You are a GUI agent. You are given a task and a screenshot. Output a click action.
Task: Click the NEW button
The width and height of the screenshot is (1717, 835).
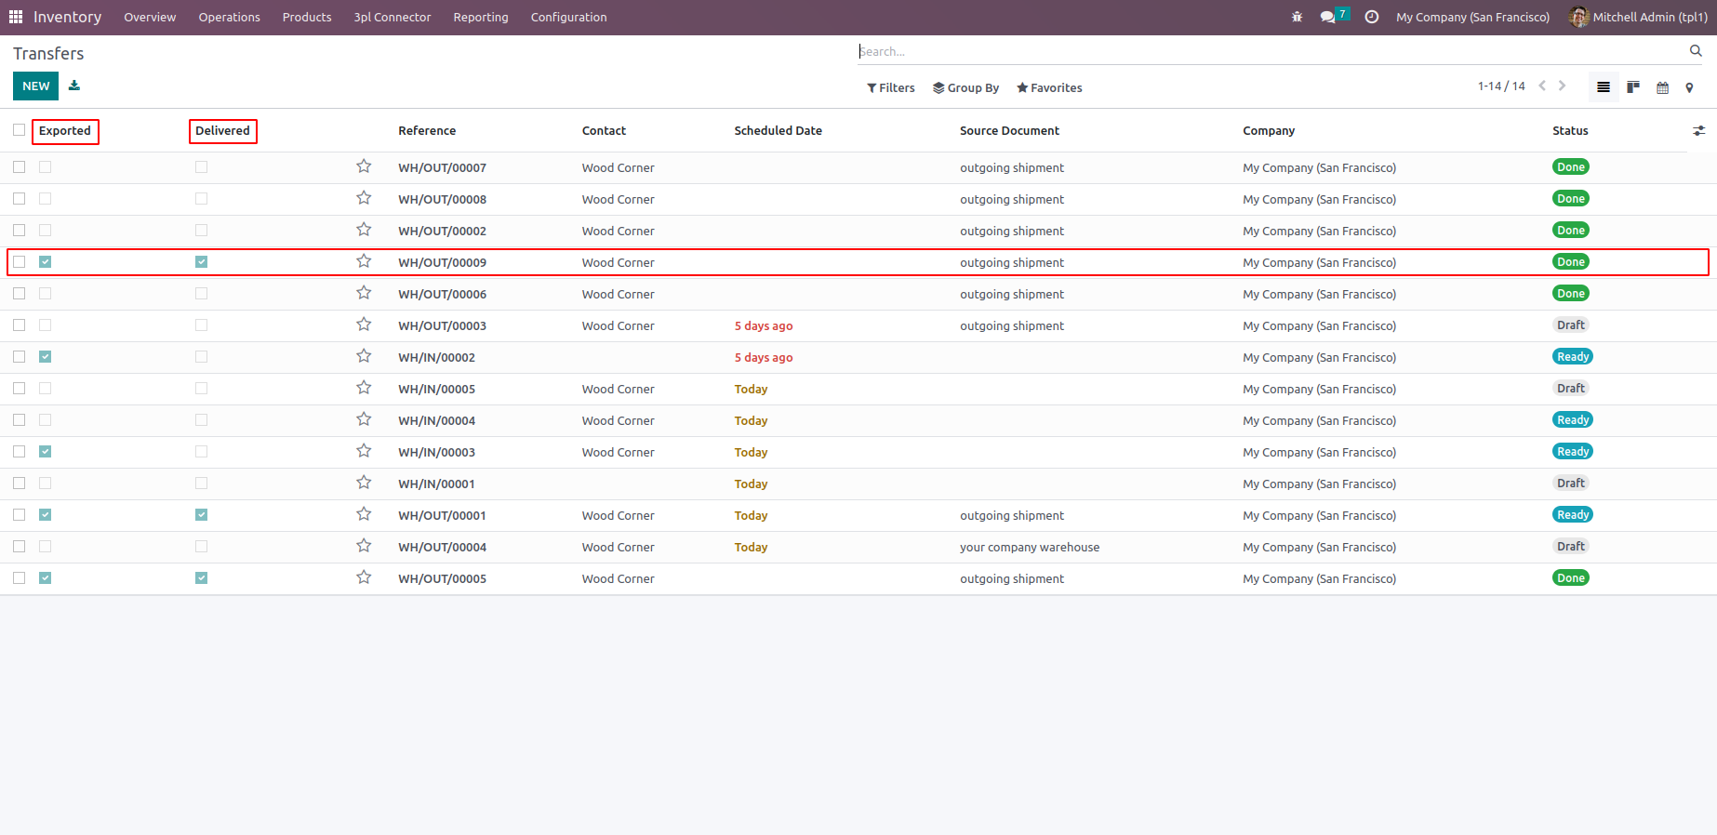click(x=35, y=86)
